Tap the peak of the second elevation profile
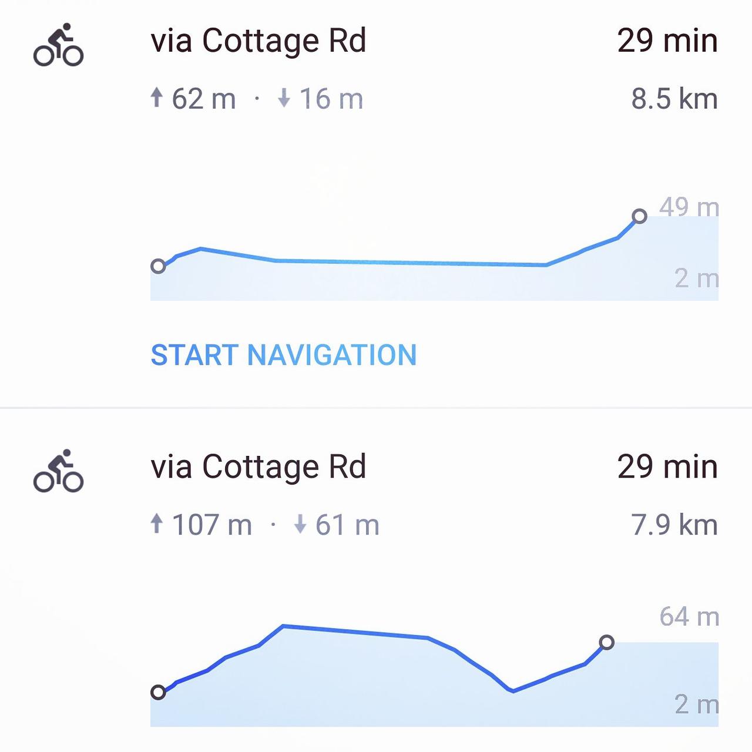752x752 pixels. (283, 626)
